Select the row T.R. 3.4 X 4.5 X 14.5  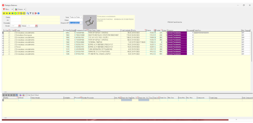pyautogui.click(x=126, y=37)
